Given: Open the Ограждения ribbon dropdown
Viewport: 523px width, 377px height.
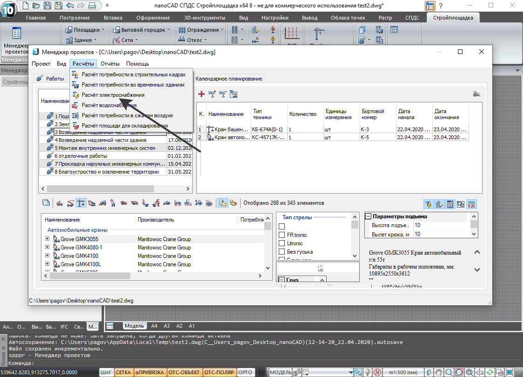Looking at the screenshot, I should click(x=201, y=30).
